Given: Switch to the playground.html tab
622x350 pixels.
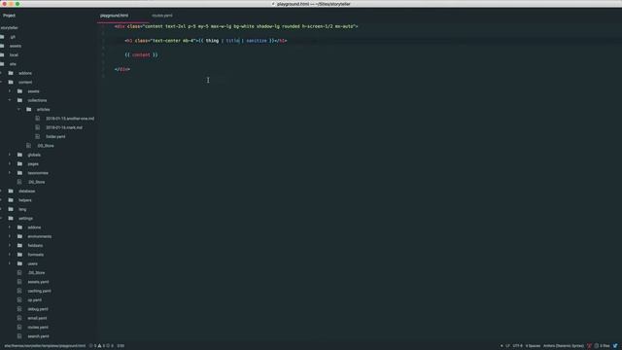Looking at the screenshot, I should (x=115, y=16).
